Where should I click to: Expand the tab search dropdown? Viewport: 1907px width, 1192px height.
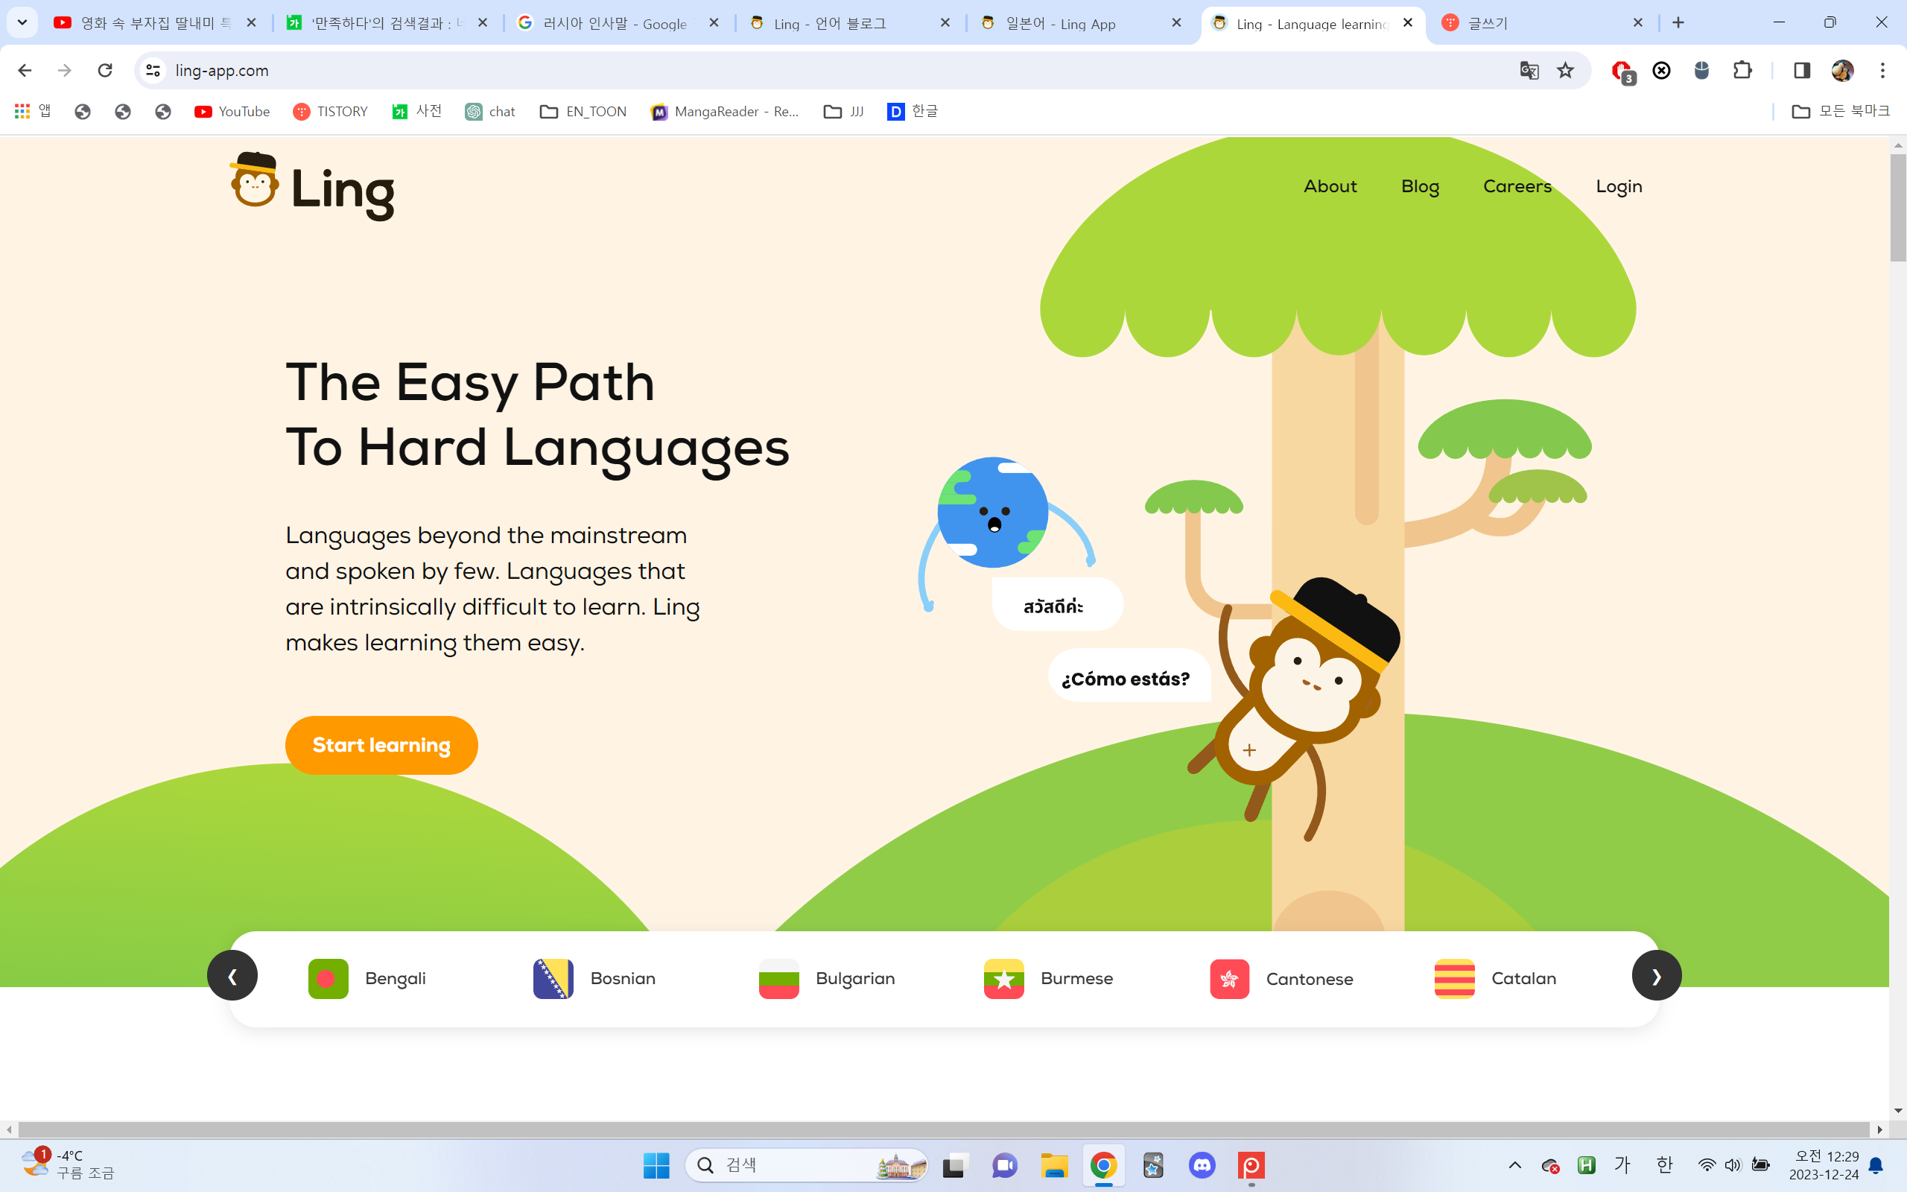point(22,23)
